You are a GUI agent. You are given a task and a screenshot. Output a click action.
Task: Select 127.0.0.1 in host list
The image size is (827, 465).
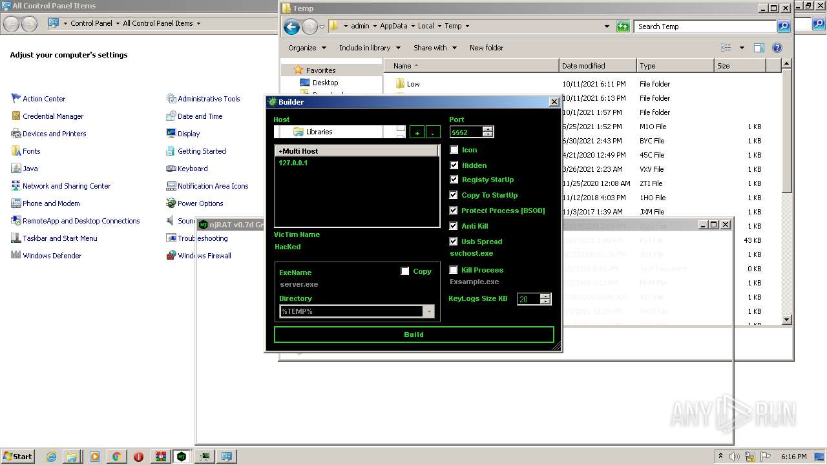[293, 163]
